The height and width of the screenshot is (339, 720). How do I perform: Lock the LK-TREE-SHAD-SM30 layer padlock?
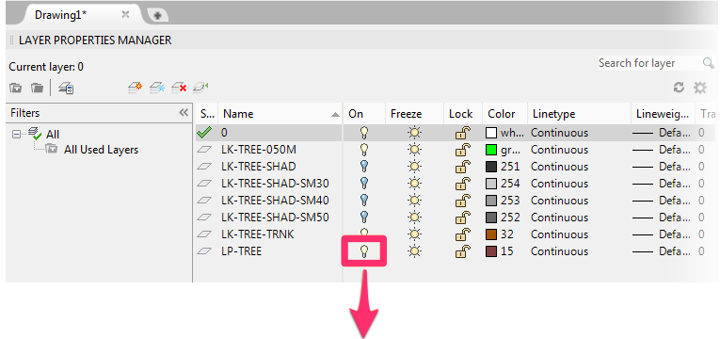click(462, 184)
